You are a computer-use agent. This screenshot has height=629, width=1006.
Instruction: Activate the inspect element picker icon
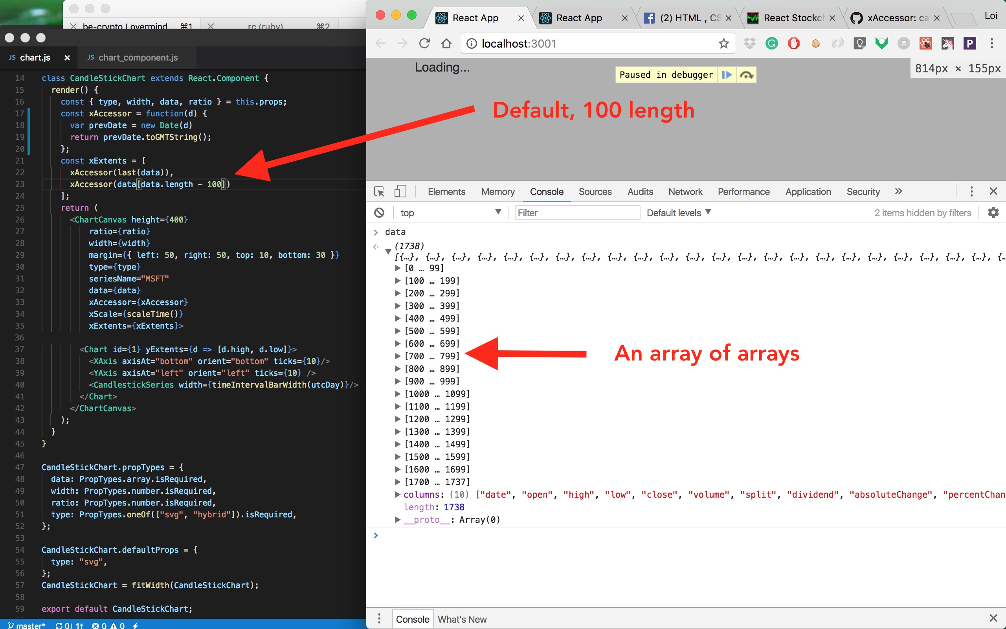click(379, 192)
